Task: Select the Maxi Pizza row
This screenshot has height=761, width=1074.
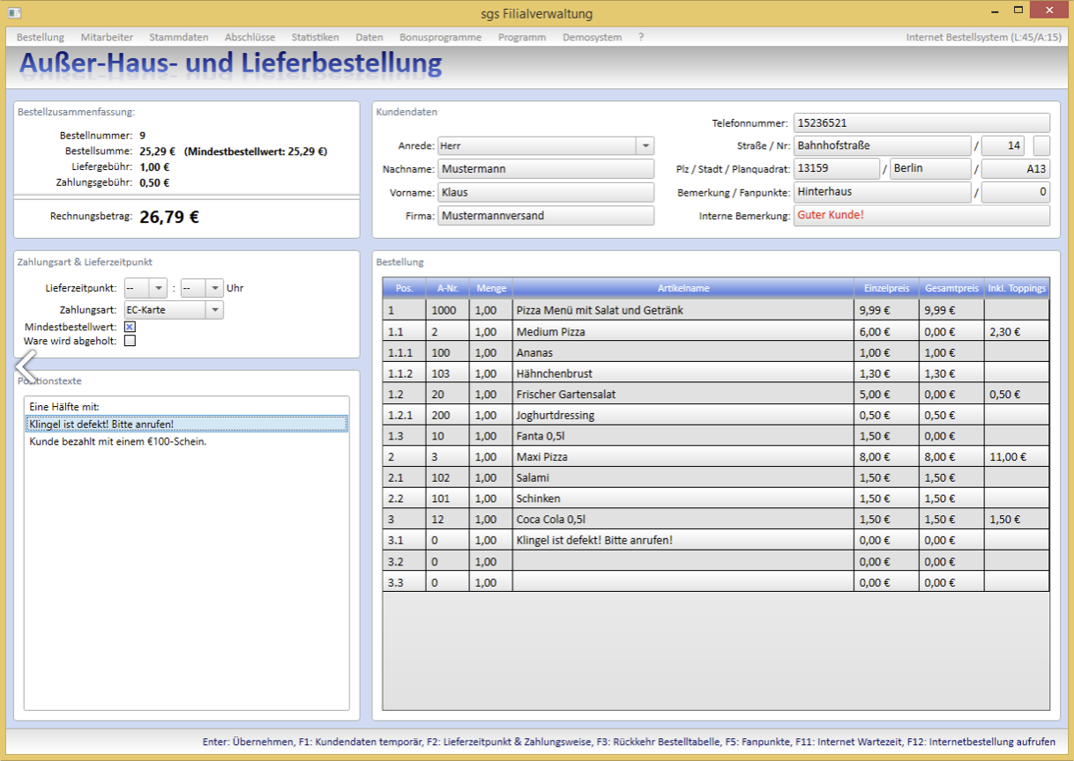Action: (716, 457)
